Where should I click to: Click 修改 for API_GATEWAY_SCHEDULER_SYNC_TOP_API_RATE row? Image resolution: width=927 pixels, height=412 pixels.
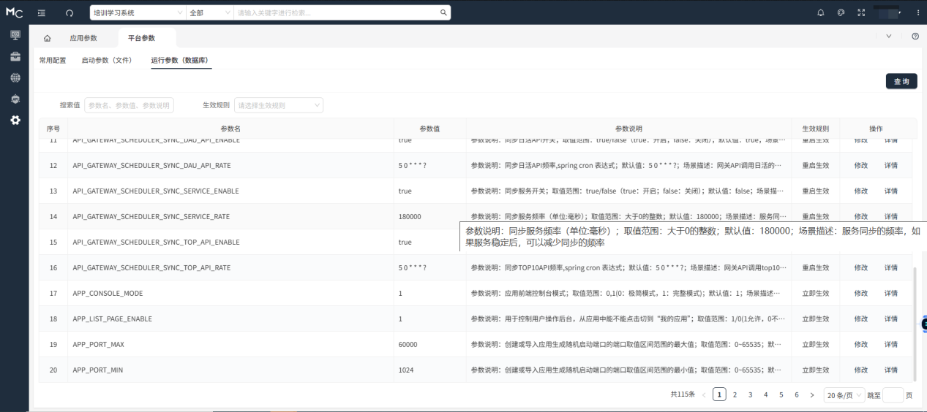tap(861, 267)
